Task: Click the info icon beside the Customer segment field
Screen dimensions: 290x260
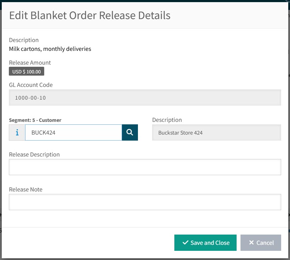Action: (17, 132)
